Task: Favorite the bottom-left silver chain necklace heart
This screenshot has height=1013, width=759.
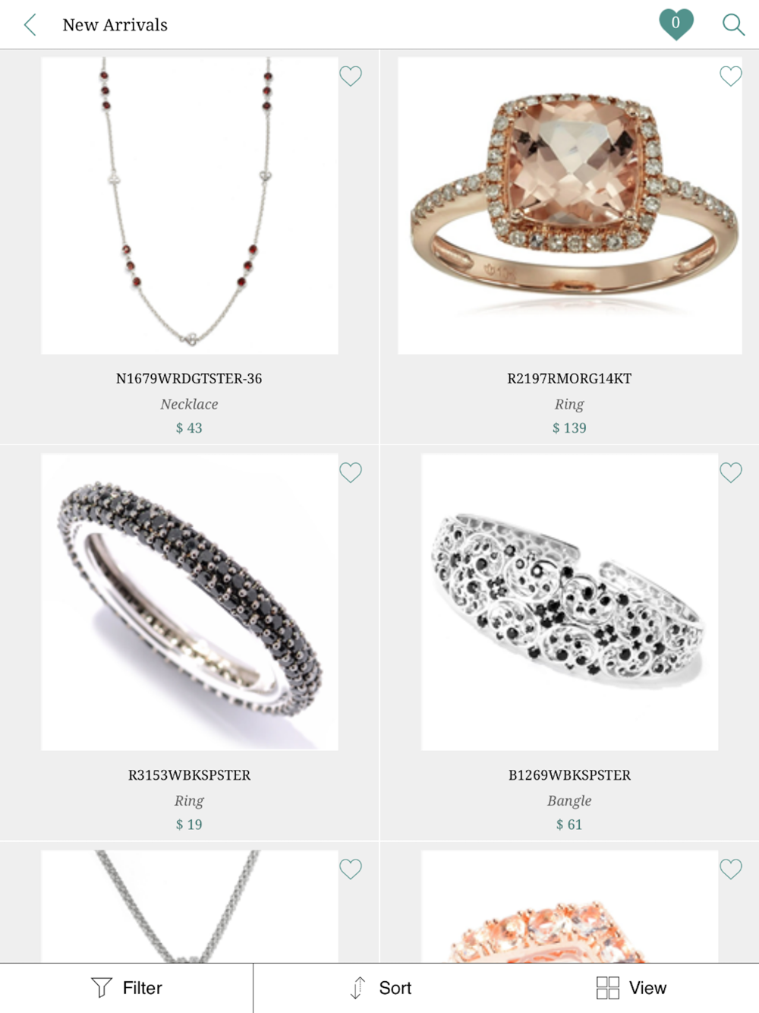Action: click(x=351, y=869)
